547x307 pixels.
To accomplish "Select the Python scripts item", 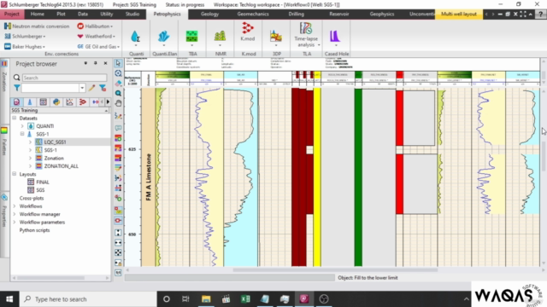I will (x=34, y=230).
